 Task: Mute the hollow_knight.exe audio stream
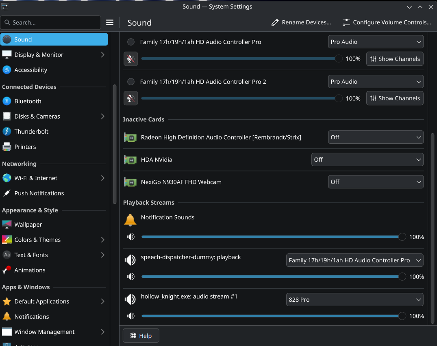[x=131, y=316]
